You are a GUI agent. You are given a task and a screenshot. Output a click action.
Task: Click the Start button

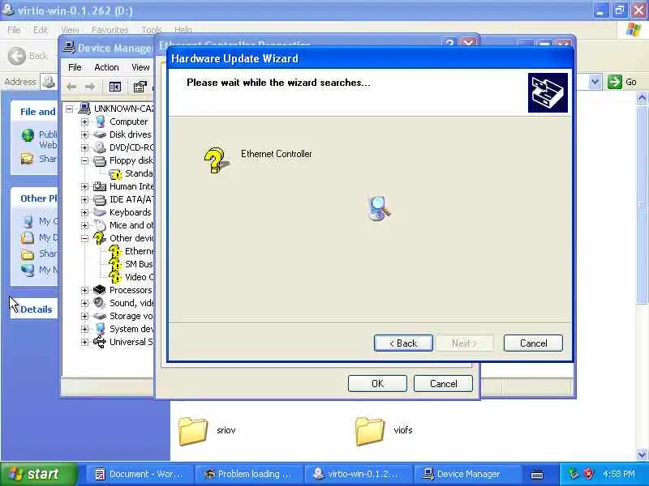click(x=38, y=474)
